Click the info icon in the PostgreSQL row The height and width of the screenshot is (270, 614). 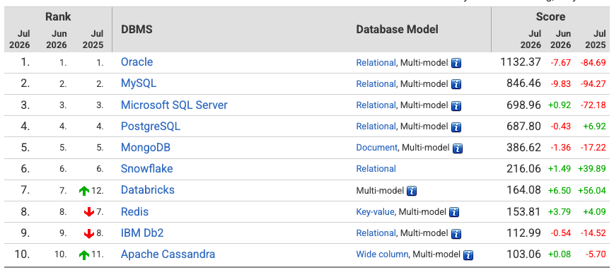click(456, 127)
